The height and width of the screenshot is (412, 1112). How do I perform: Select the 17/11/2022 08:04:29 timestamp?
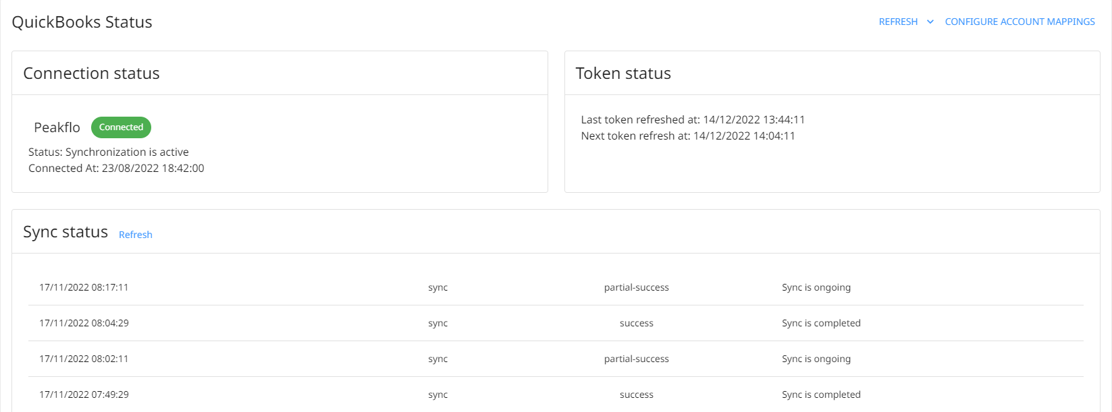[84, 323]
